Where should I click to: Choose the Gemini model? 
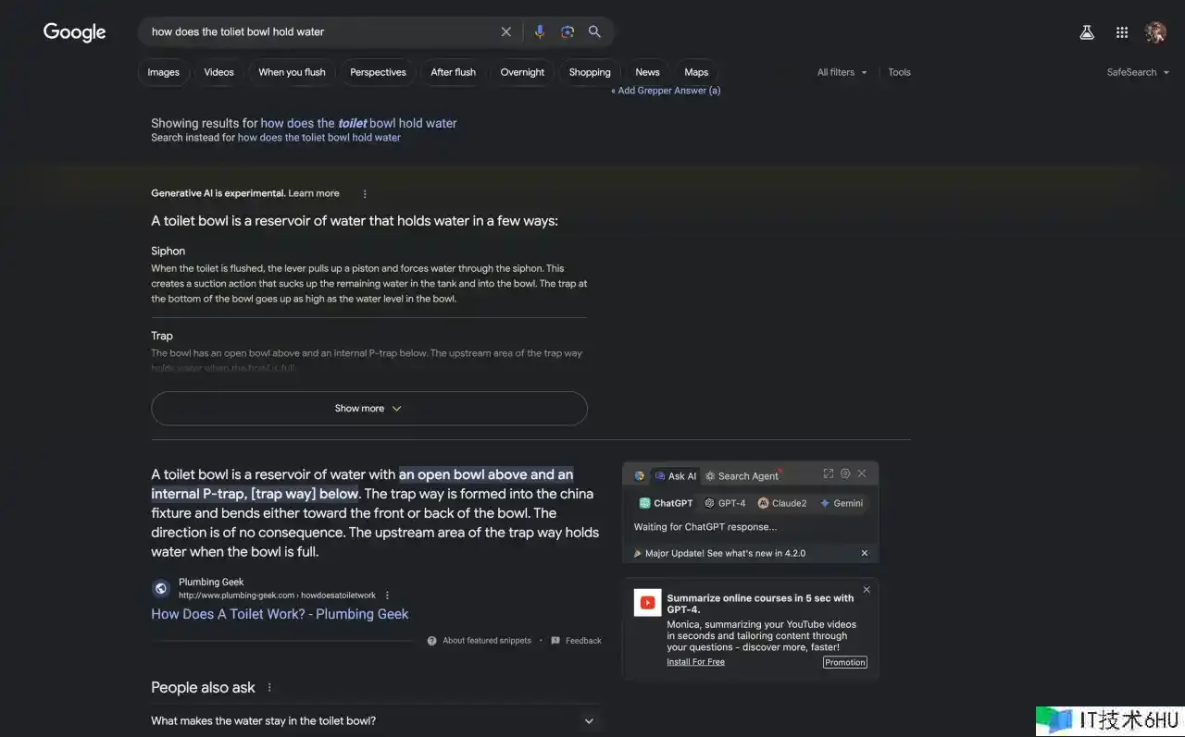point(842,503)
